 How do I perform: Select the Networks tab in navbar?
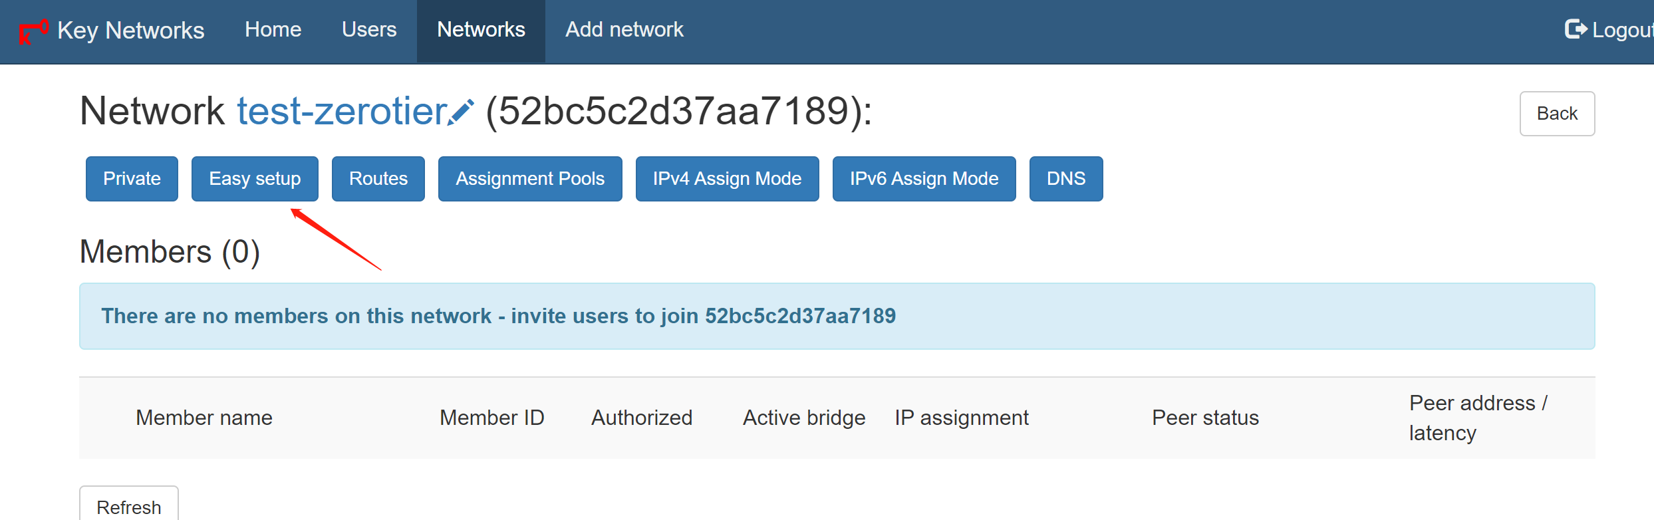481,30
